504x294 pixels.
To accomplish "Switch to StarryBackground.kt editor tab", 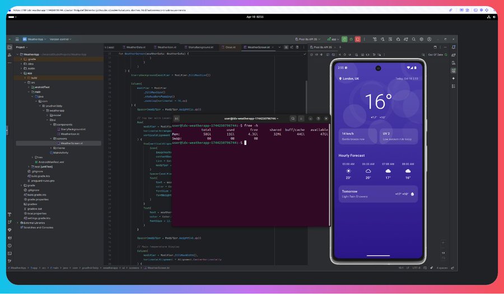I will coord(199,47).
